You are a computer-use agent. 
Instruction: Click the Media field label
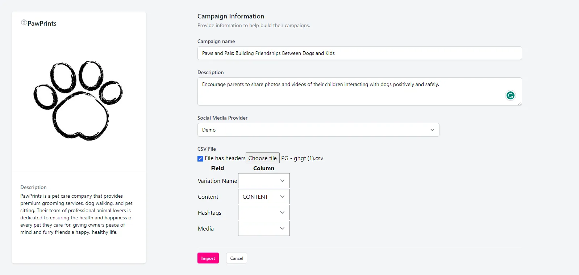(x=206, y=228)
